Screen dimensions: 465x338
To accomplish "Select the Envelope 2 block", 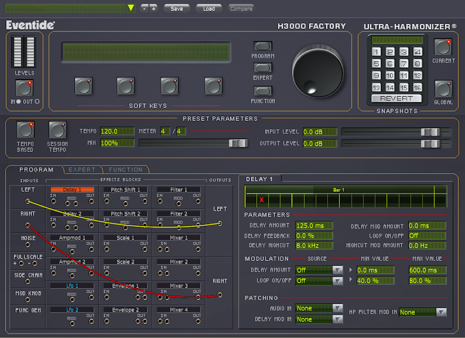I will (x=125, y=310).
